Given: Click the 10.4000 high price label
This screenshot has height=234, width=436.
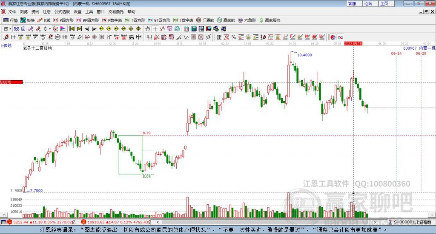Looking at the screenshot, I should (304, 55).
